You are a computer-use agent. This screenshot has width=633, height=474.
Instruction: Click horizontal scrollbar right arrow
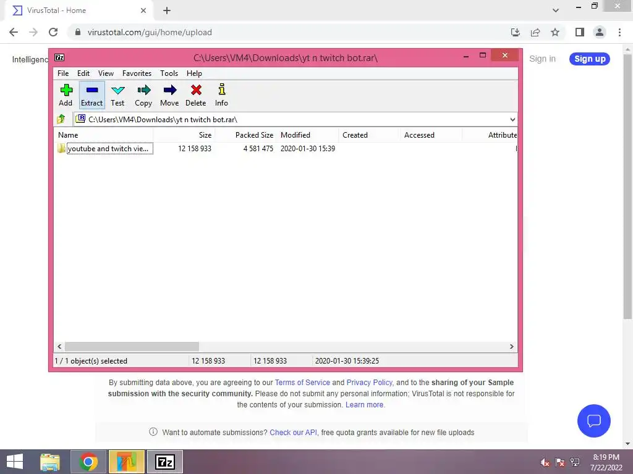(511, 346)
